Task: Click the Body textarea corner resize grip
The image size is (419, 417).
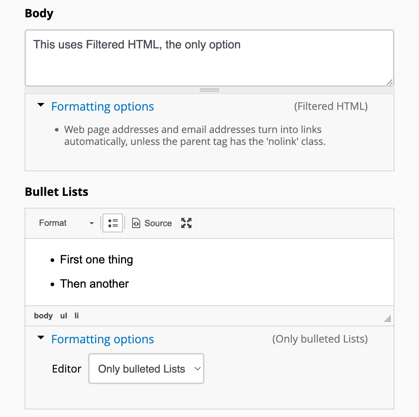Action: (389, 82)
